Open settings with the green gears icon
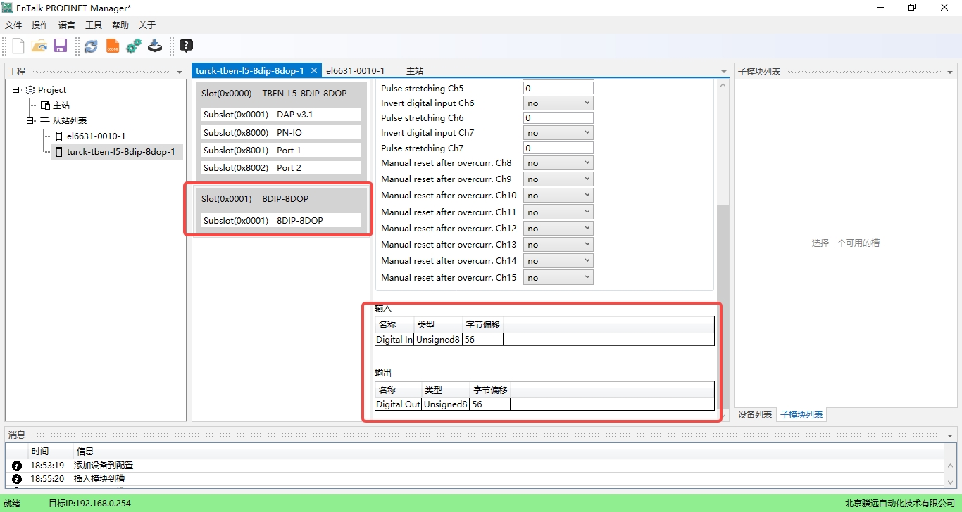This screenshot has height=512, width=962. pos(134,46)
